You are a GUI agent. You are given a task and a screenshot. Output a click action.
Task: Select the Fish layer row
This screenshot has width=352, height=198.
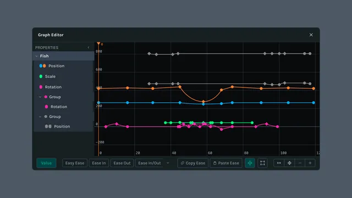(64, 56)
